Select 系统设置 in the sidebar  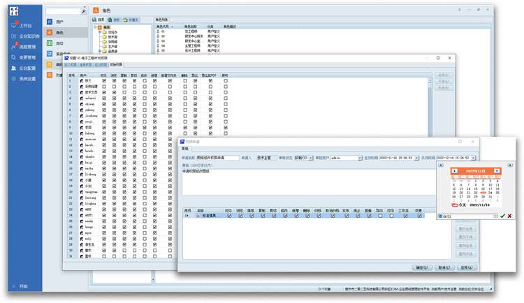point(28,79)
